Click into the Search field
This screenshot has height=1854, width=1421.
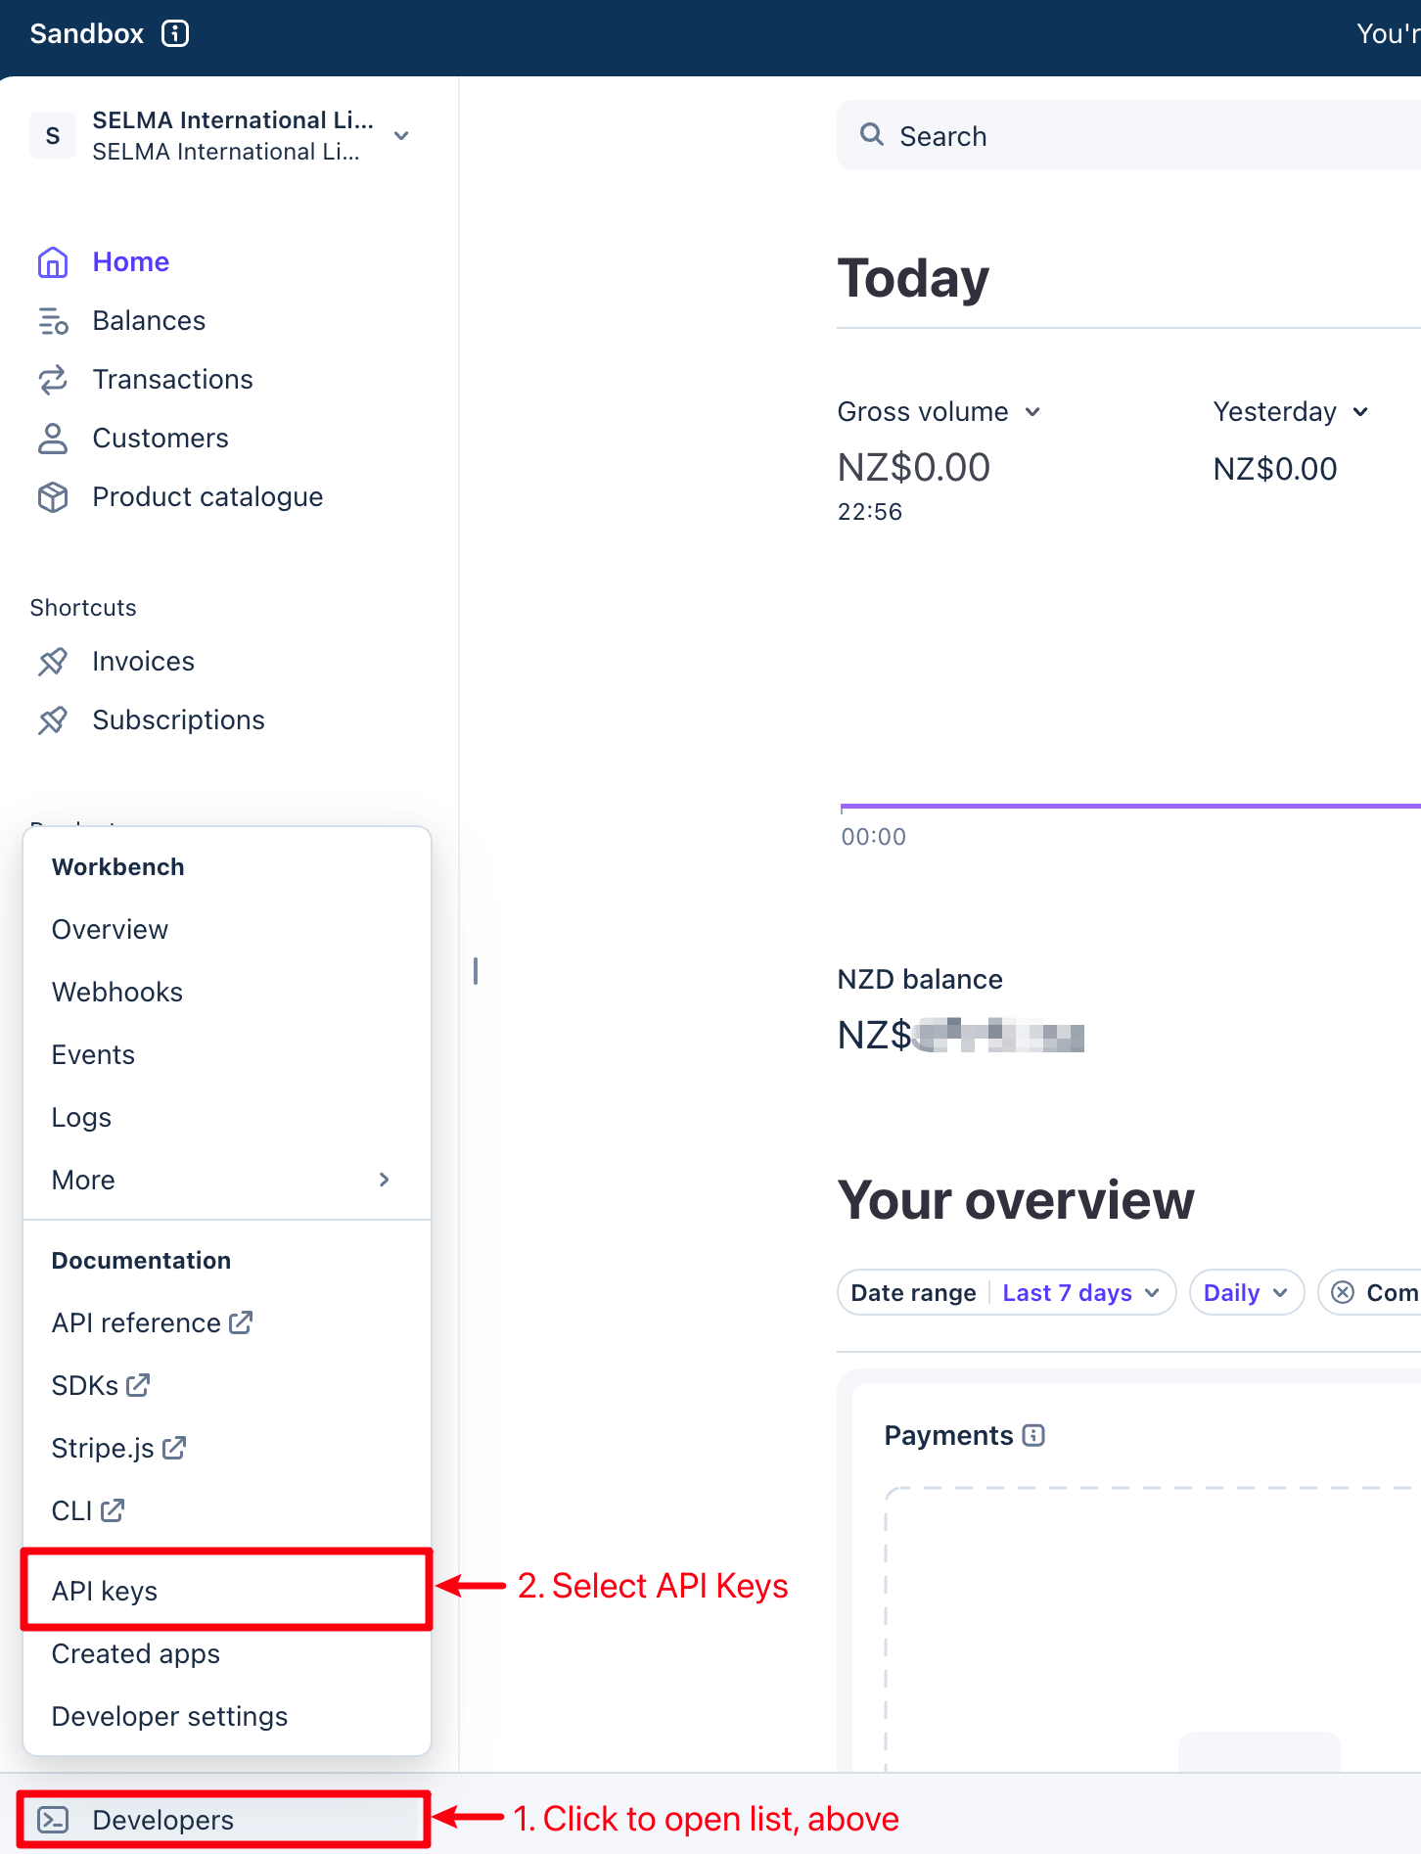1125,136
